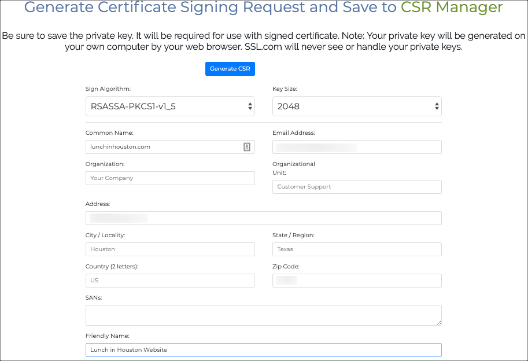Select the State / Region field

(357, 249)
